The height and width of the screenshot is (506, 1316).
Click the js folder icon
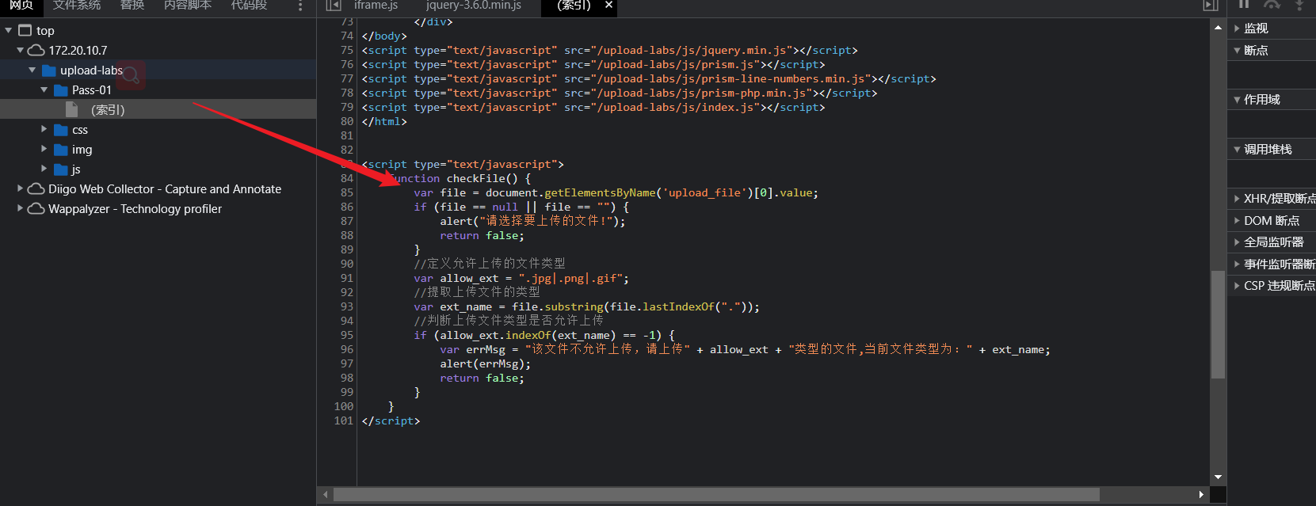point(61,169)
